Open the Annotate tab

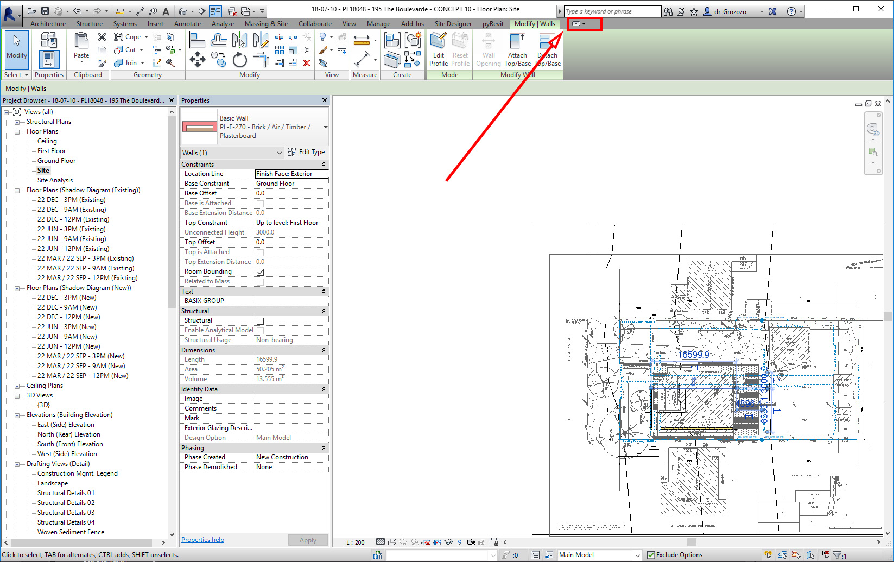(187, 23)
